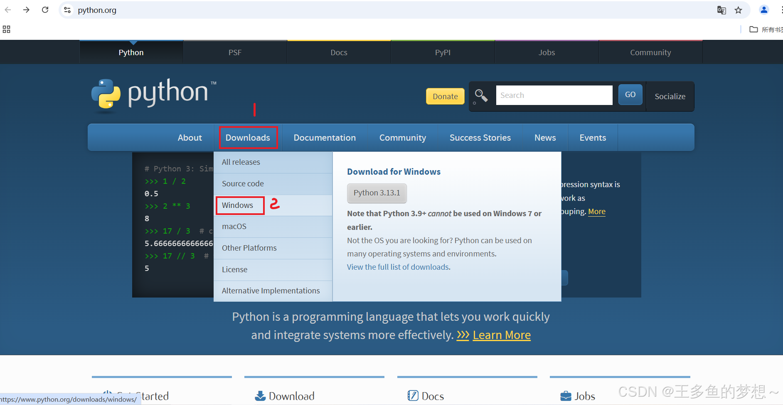Screen dimensions: 783x405
Task: Open View the full list of downloads link
Action: [398, 267]
